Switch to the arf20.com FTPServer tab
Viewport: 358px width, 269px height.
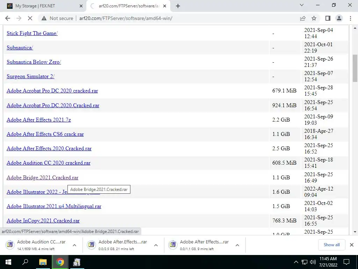click(128, 6)
